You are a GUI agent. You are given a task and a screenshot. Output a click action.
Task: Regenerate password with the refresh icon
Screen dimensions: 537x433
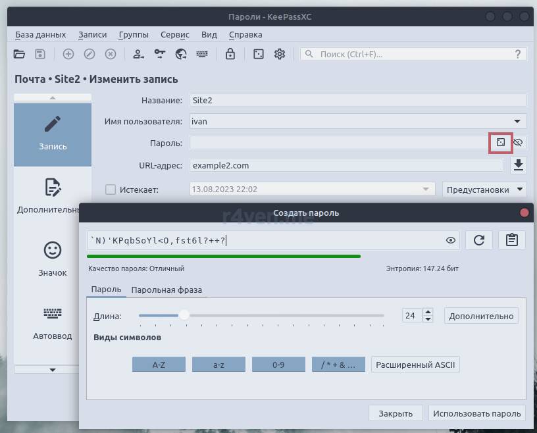[478, 241]
